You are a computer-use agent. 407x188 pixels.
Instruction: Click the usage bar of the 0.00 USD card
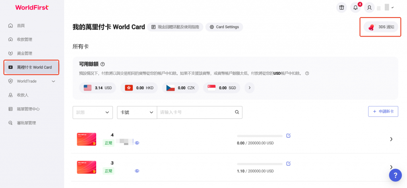[x=260, y=136]
